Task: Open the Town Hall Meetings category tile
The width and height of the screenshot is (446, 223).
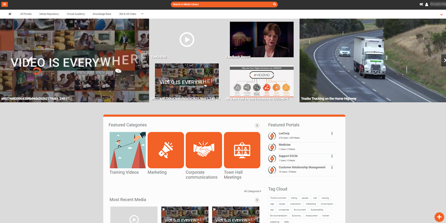Action: tap(242, 150)
